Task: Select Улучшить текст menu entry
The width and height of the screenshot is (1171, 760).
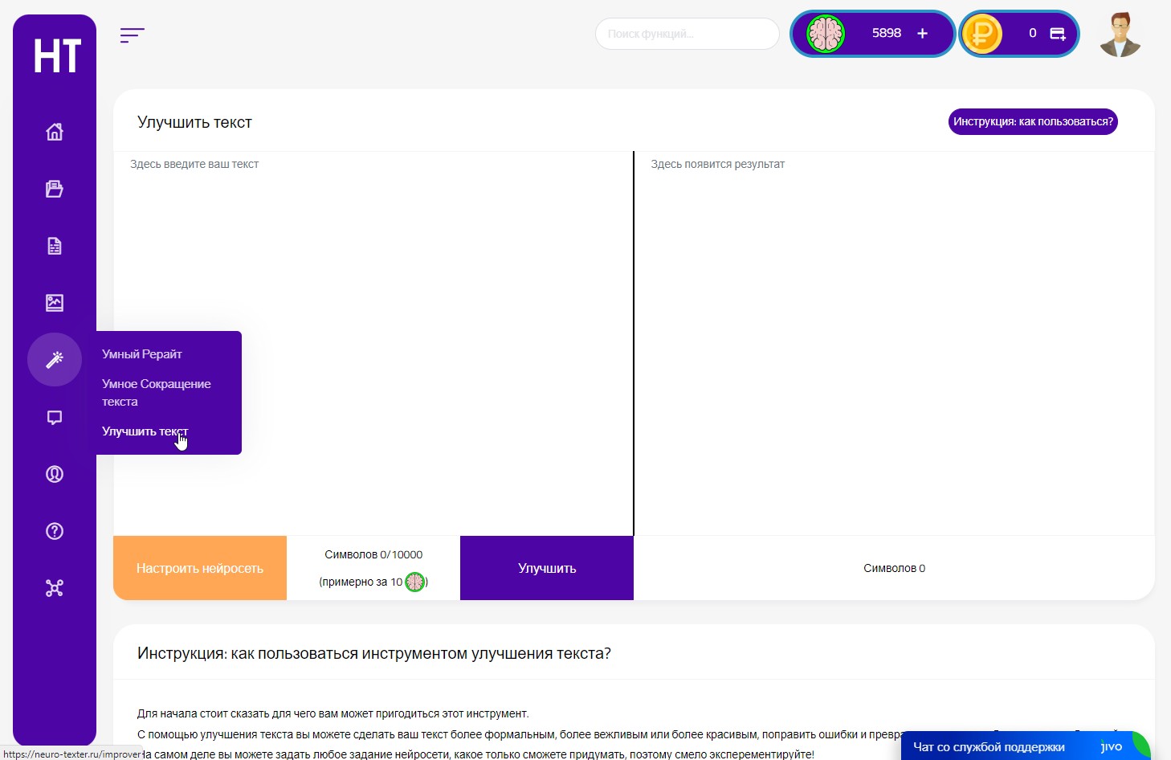Action: (145, 431)
